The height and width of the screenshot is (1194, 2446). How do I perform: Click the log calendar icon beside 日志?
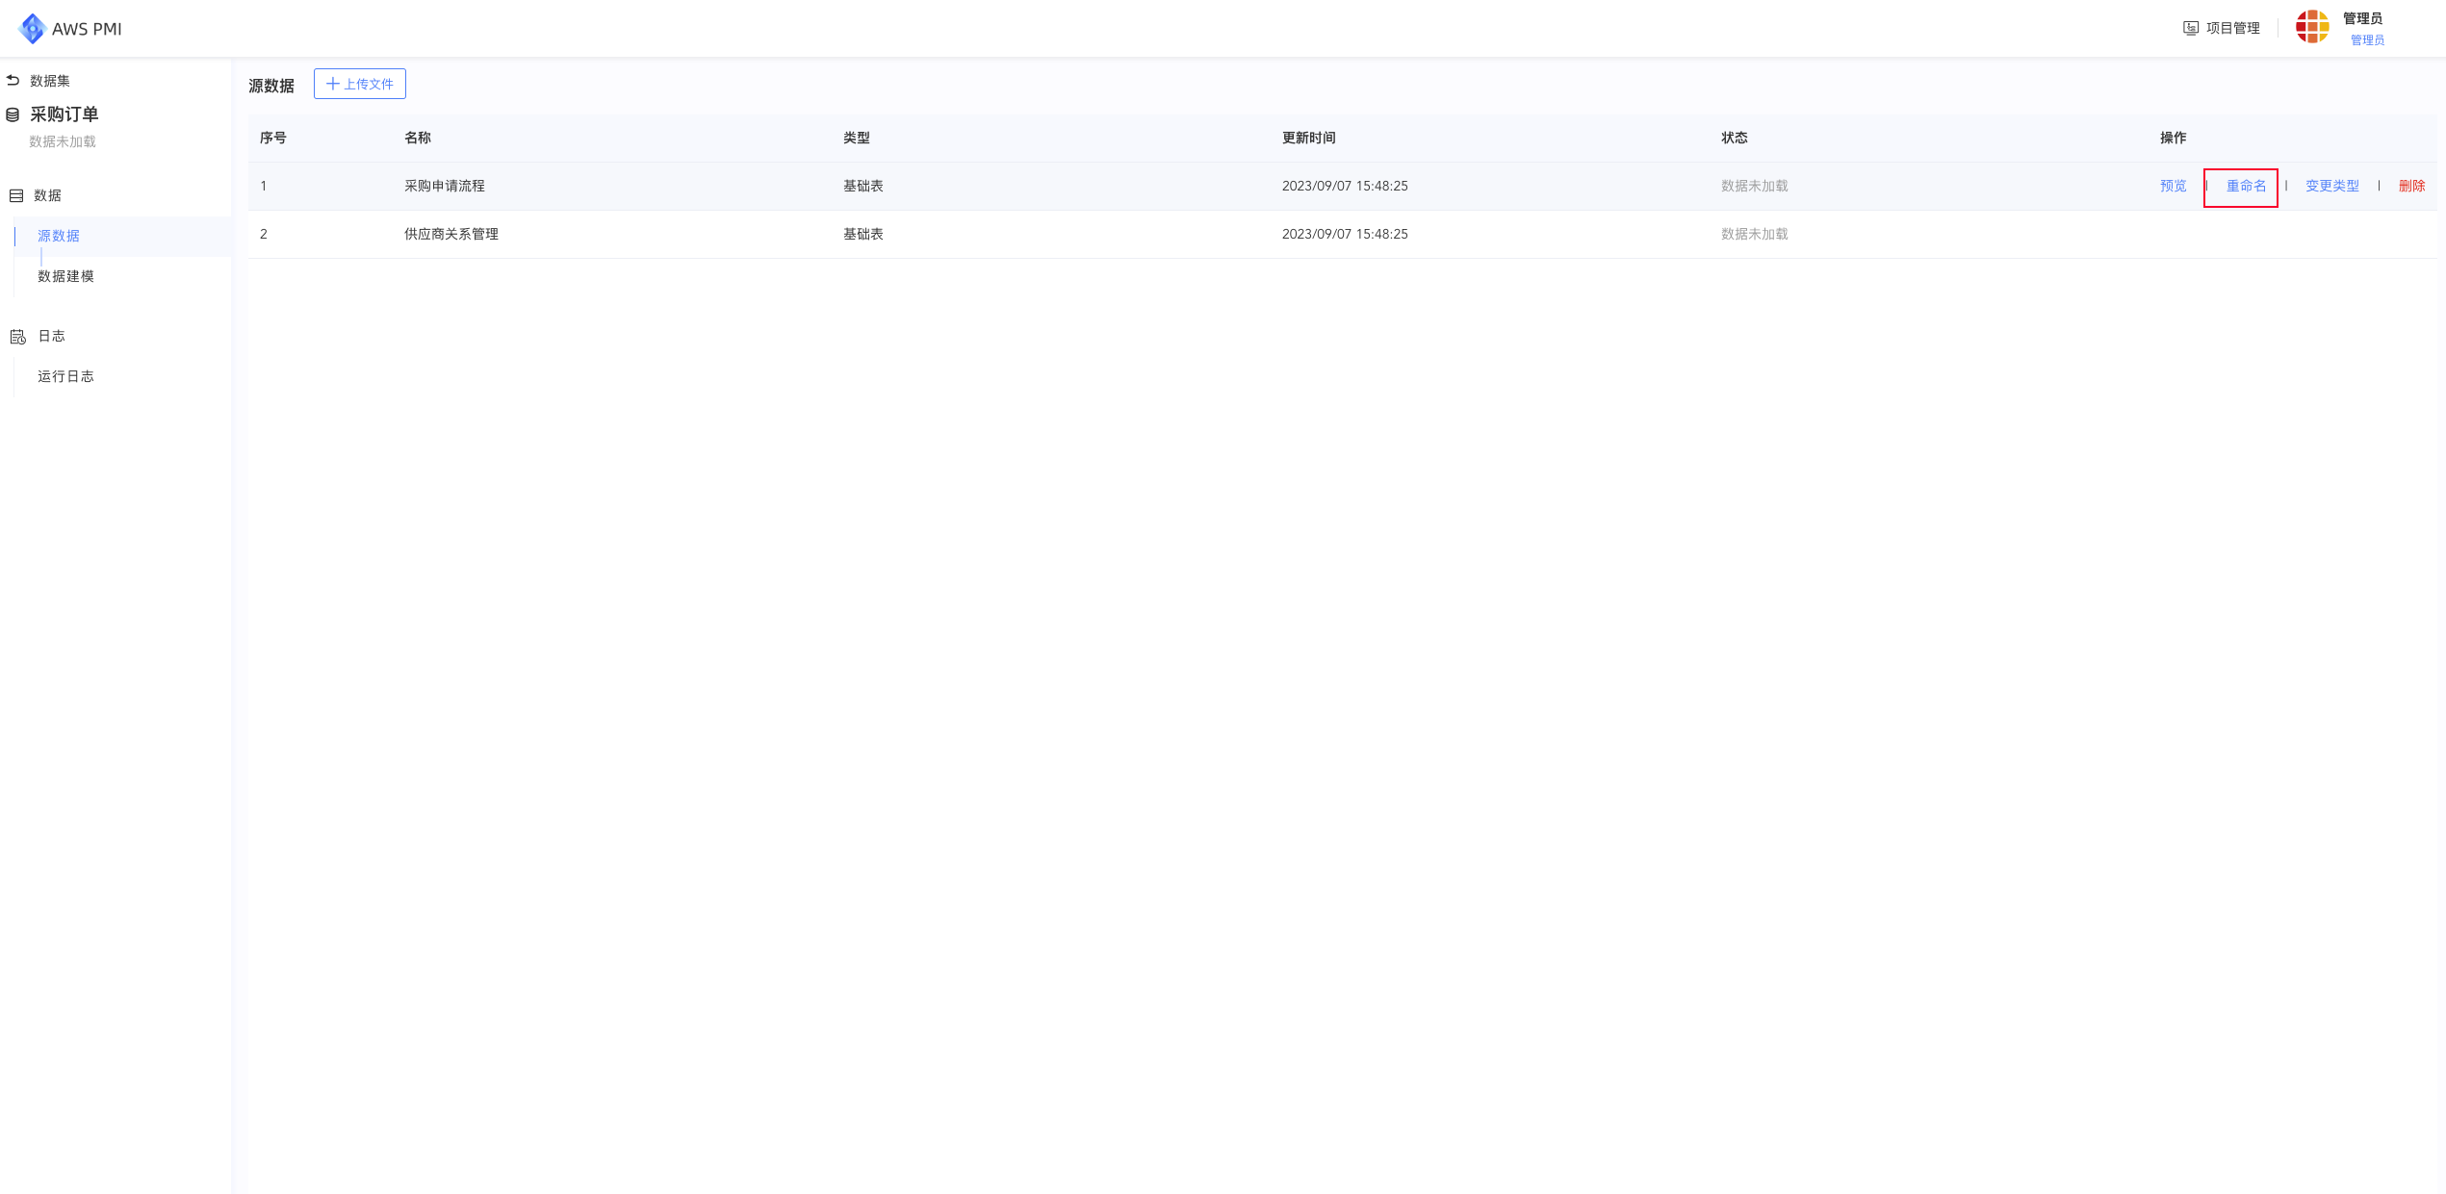coord(17,336)
